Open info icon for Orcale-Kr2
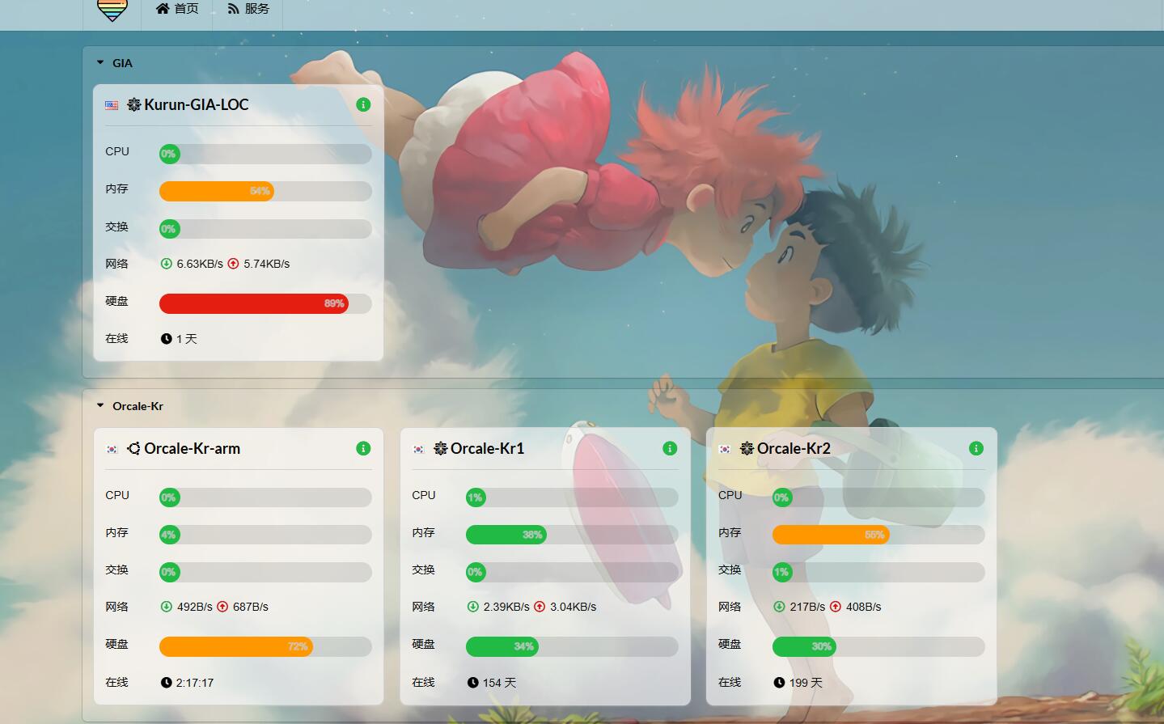Viewport: 1164px width, 724px height. point(976,448)
